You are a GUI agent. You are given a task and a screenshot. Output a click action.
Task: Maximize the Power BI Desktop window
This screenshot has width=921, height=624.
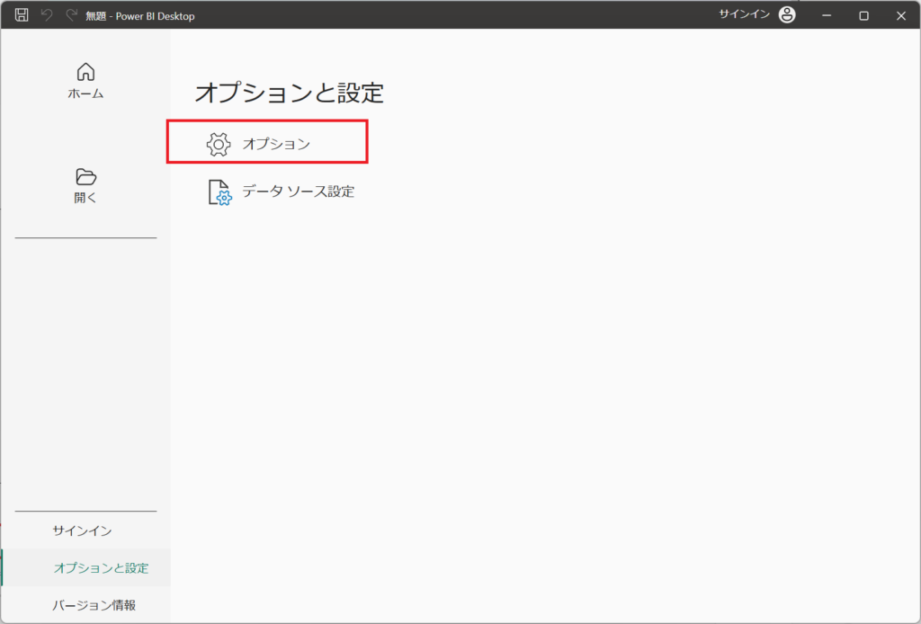point(863,15)
